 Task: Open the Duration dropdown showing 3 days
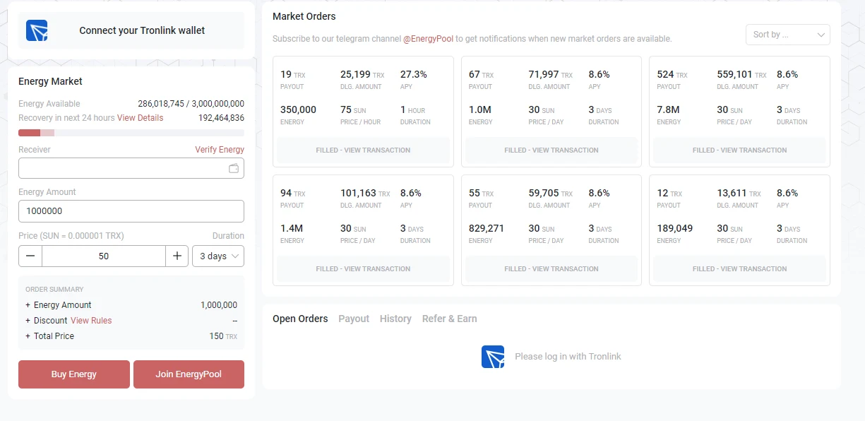click(x=218, y=256)
